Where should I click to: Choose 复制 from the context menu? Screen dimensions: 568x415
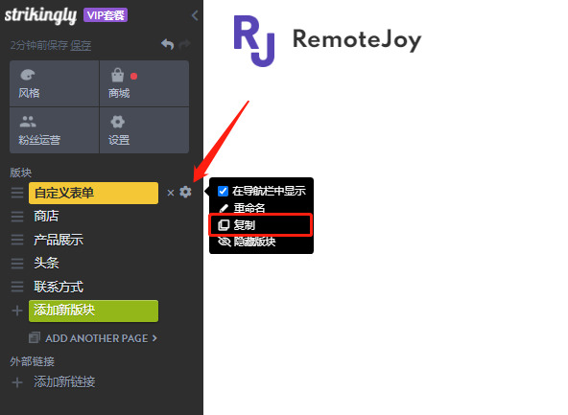(261, 225)
